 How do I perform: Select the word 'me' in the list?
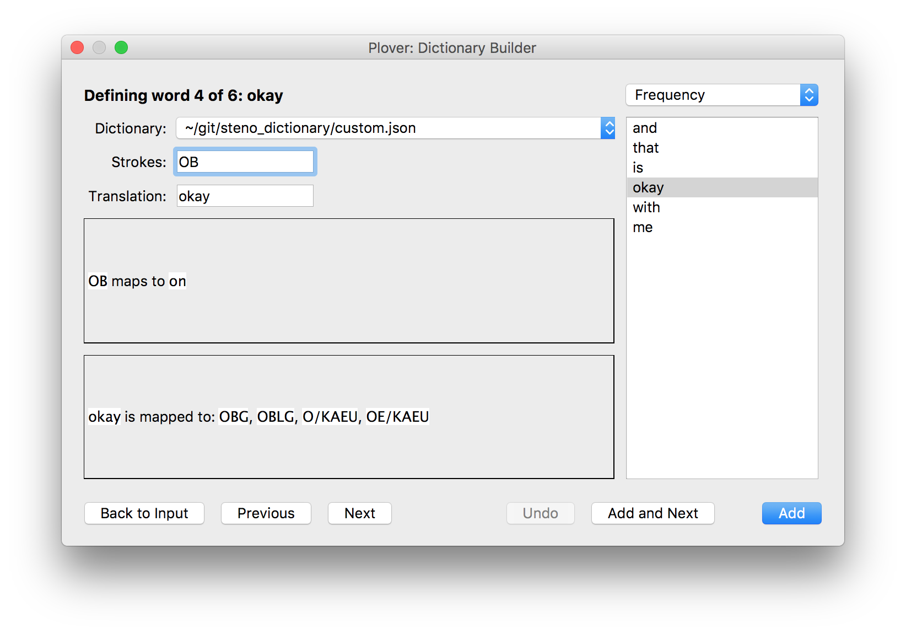coord(643,227)
